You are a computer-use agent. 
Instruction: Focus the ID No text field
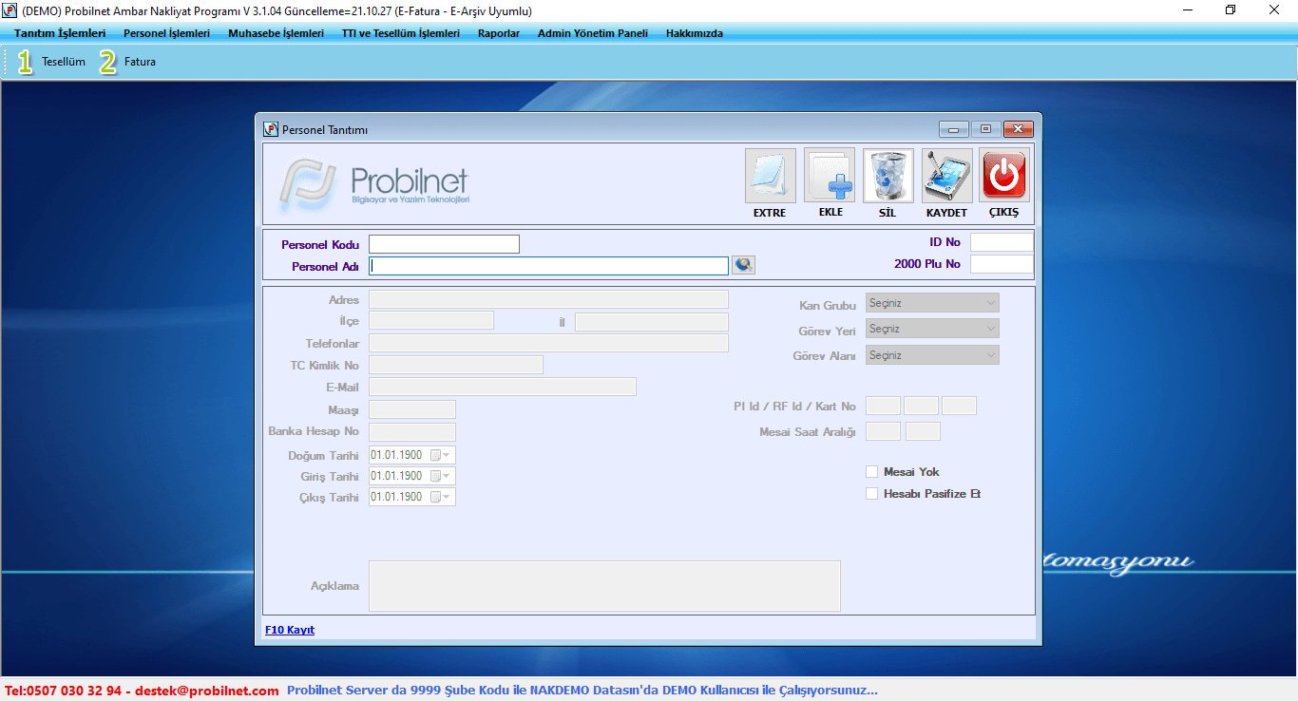[1001, 242]
